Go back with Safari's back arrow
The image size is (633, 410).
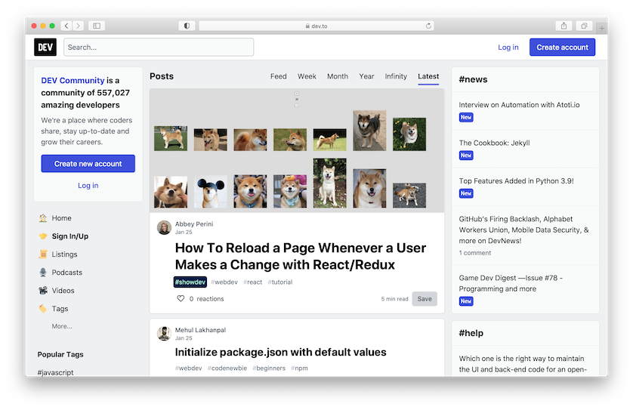[x=66, y=26]
